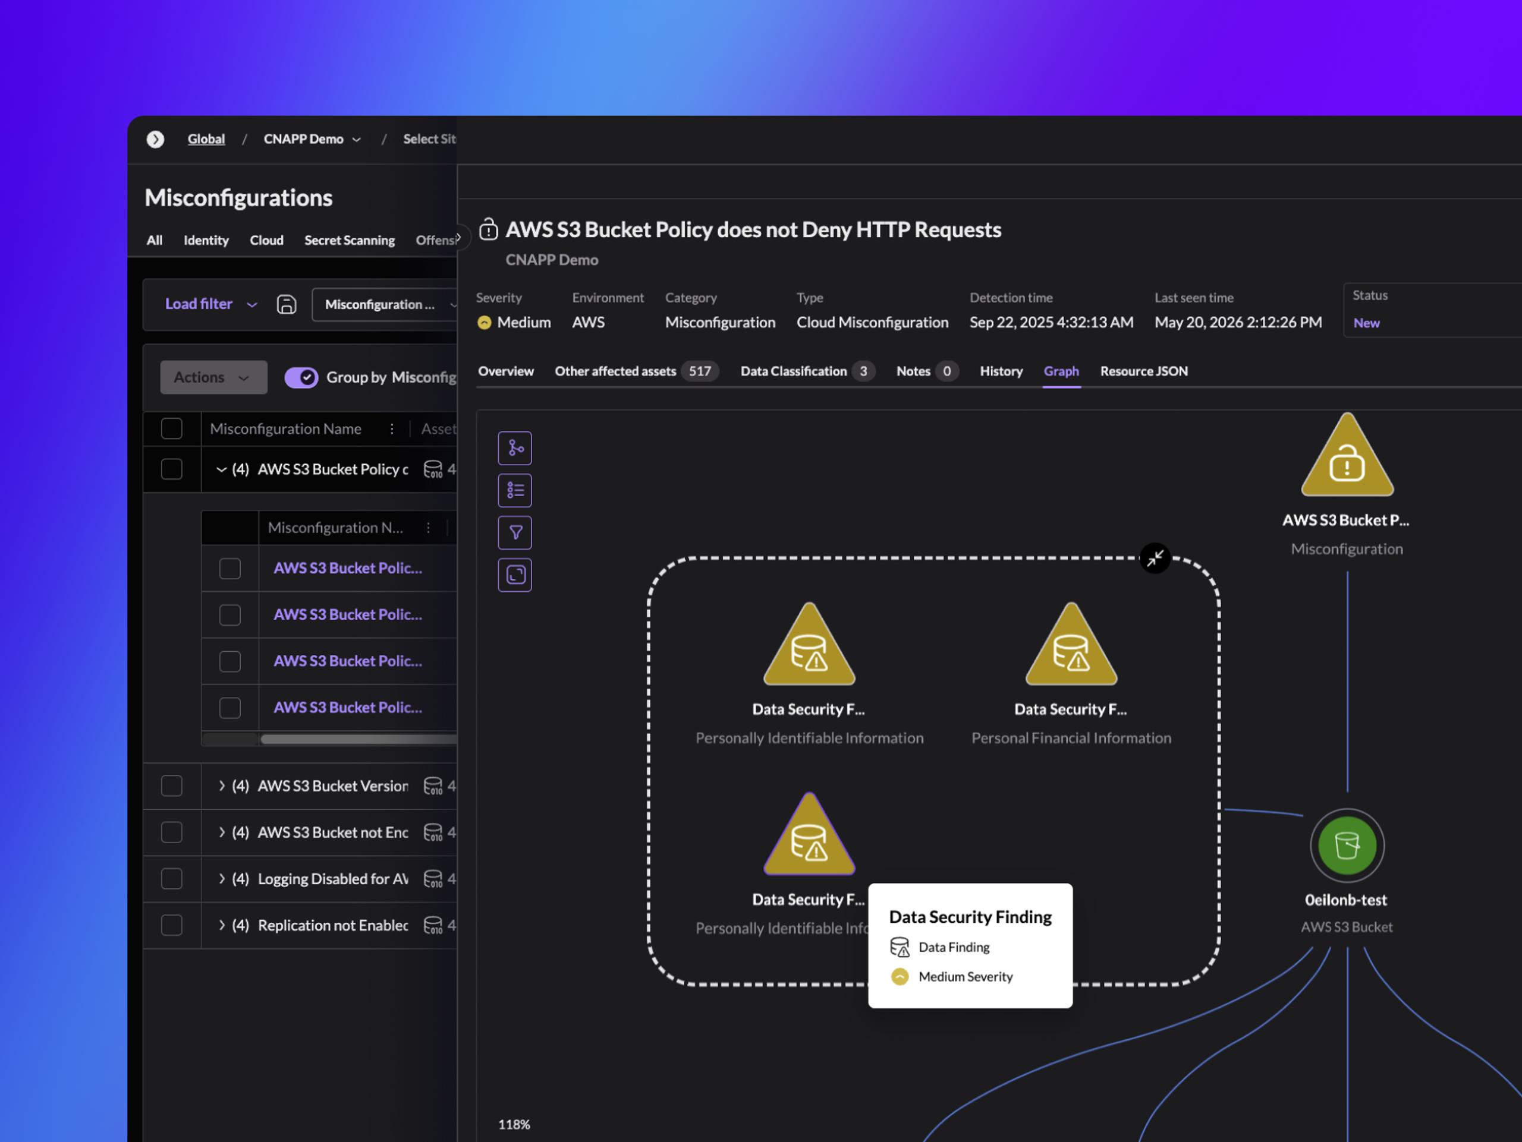The image size is (1522, 1142).
Task: Click the 118% zoom level indicator
Action: point(514,1125)
